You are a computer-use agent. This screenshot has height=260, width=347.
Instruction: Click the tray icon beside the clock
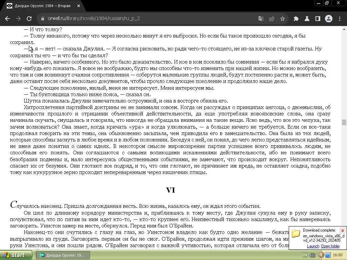tap(328, 255)
